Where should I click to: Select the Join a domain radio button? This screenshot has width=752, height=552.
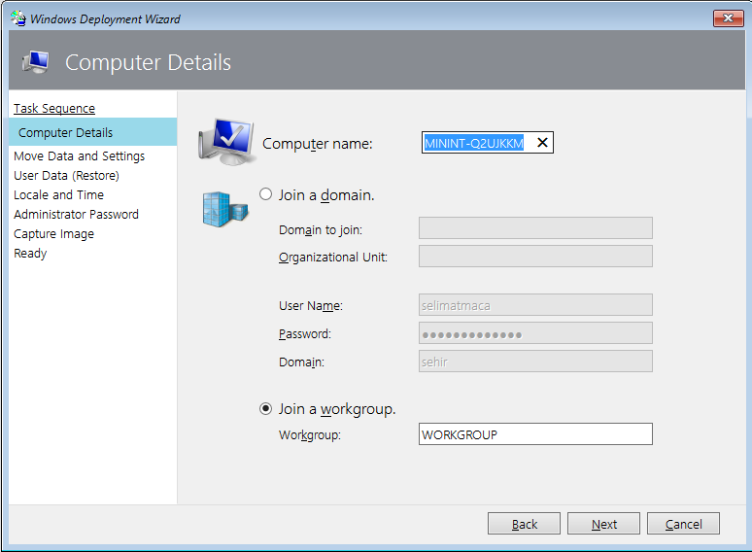point(266,194)
